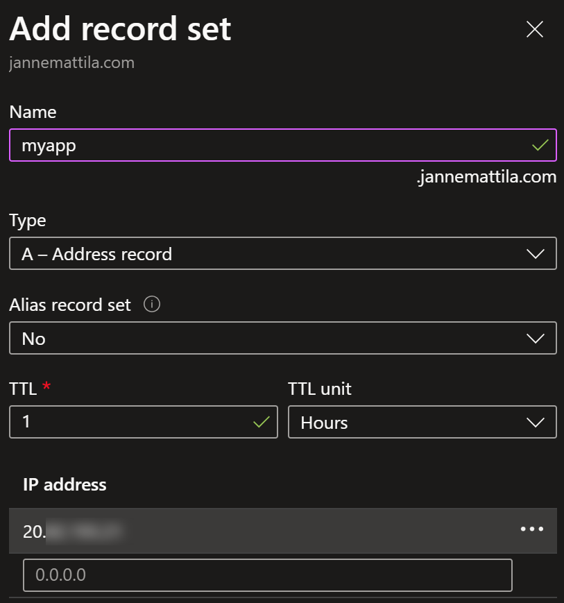564x603 pixels.
Task: Open the Hours TTL unit dropdown
Action: (422, 422)
